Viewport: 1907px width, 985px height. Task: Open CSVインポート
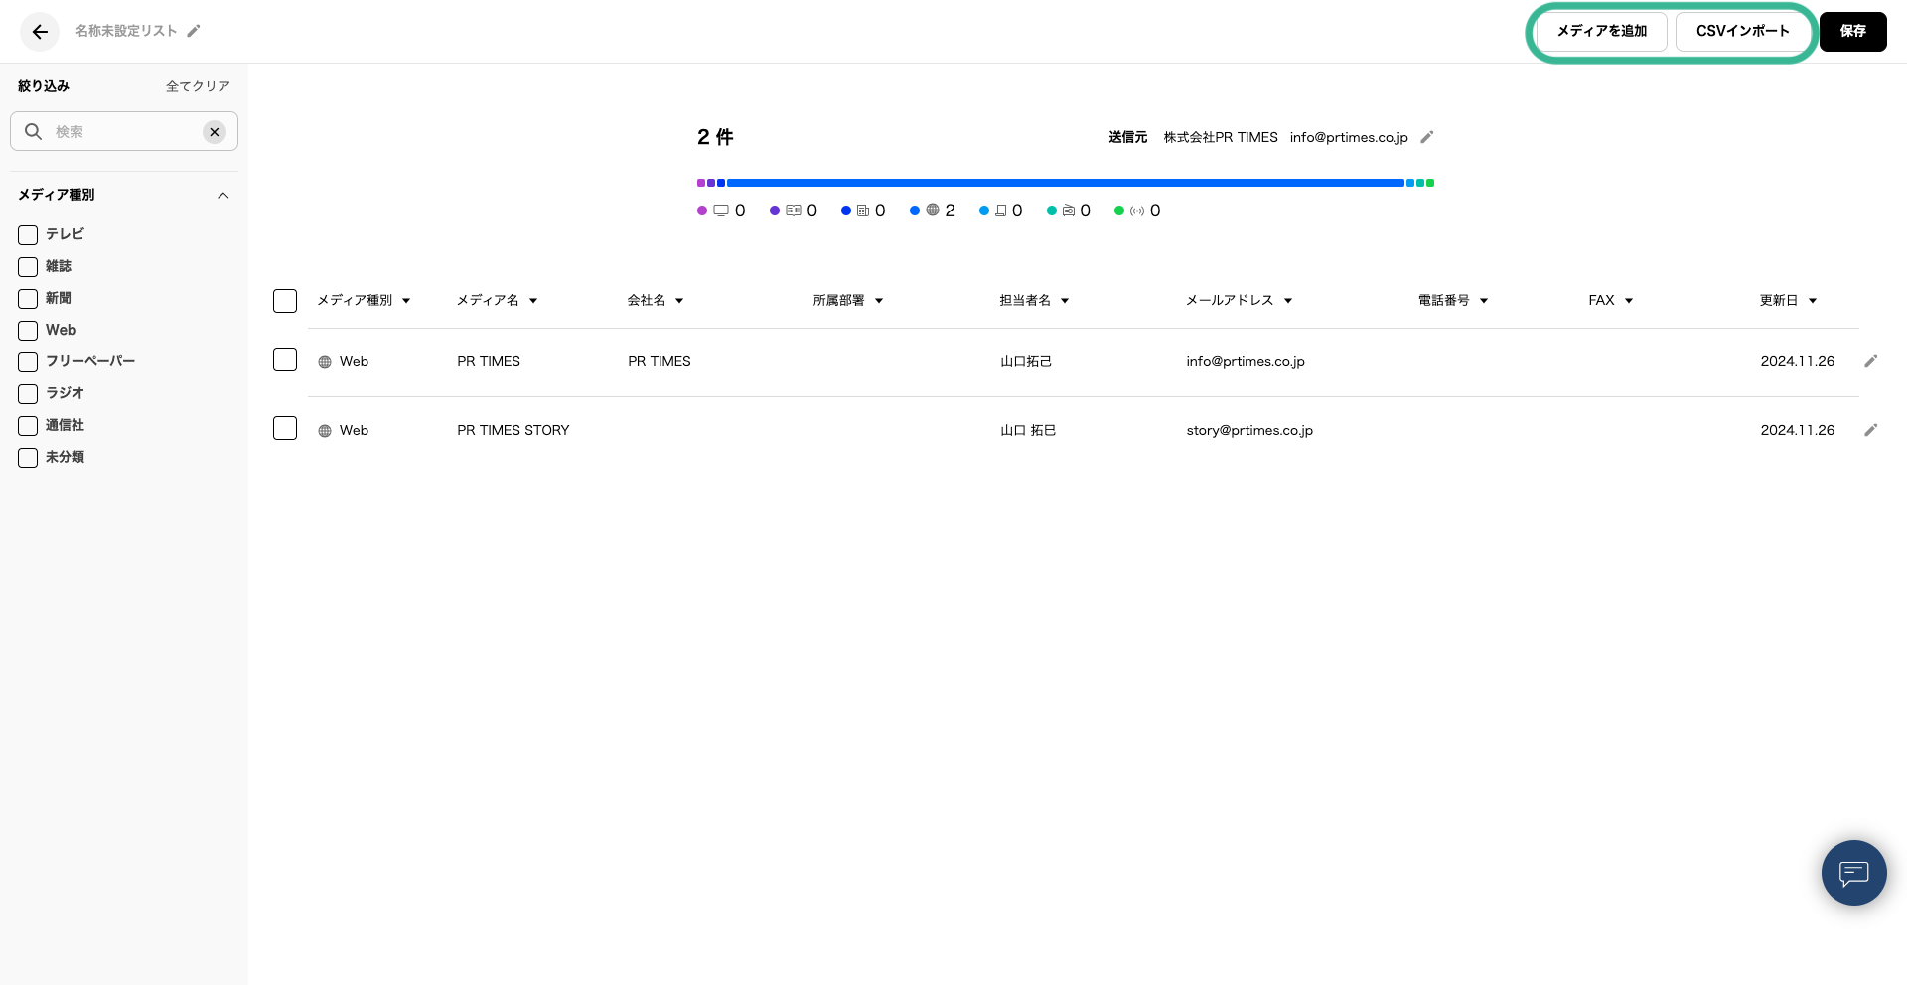click(x=1742, y=32)
